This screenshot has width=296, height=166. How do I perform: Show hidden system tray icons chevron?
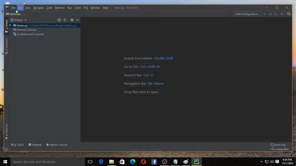[261, 162]
